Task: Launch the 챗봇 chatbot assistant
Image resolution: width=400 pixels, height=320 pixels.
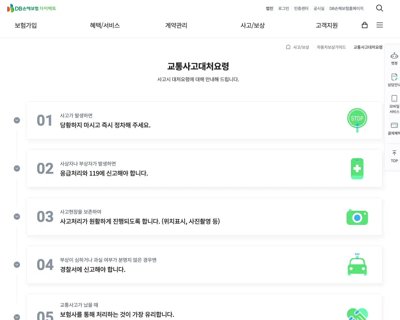Action: point(394,59)
